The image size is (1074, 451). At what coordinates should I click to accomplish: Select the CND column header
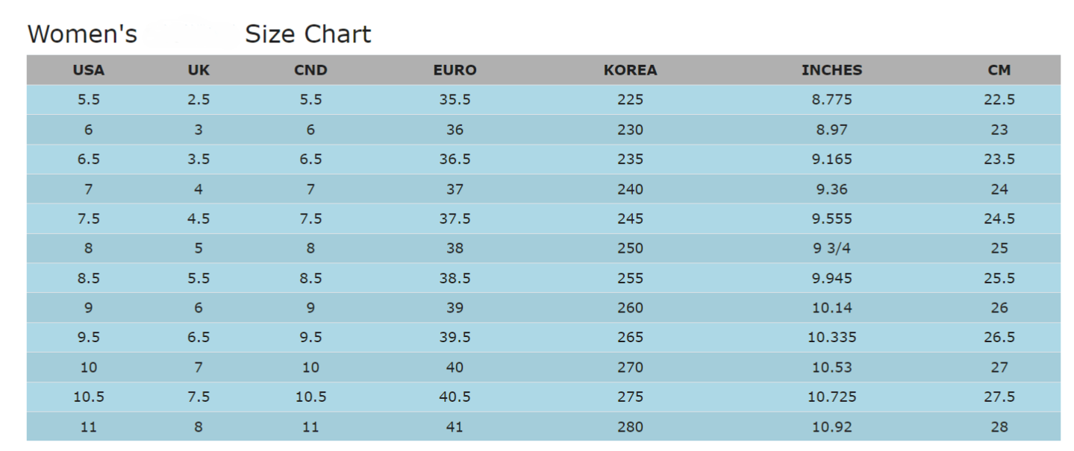tap(310, 70)
